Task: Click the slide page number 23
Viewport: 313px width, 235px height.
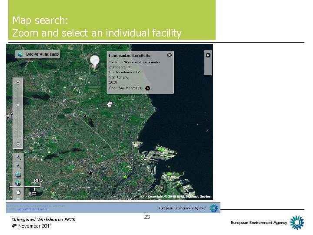Action: pos(147,217)
